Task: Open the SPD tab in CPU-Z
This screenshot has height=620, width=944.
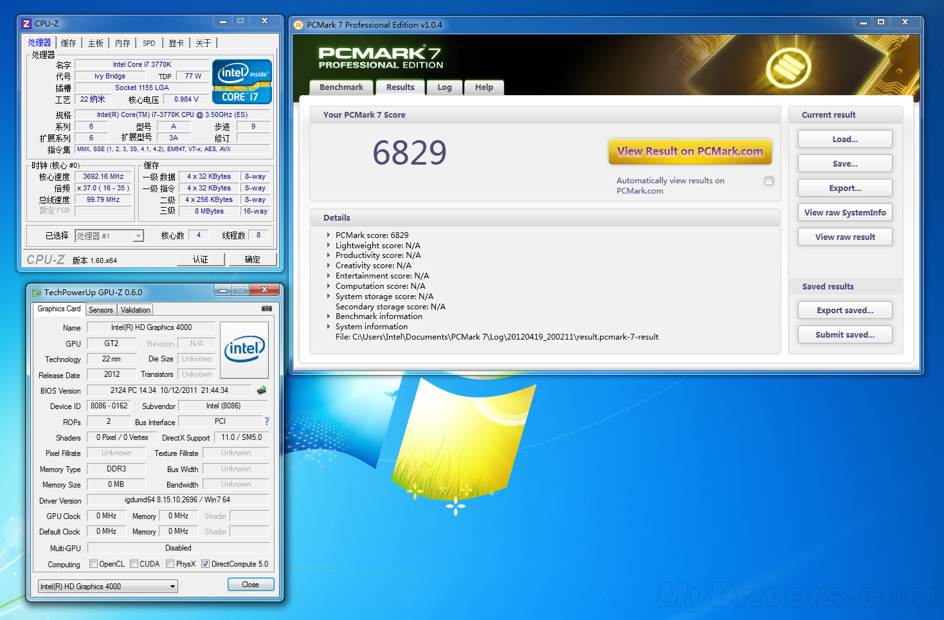Action: point(149,44)
